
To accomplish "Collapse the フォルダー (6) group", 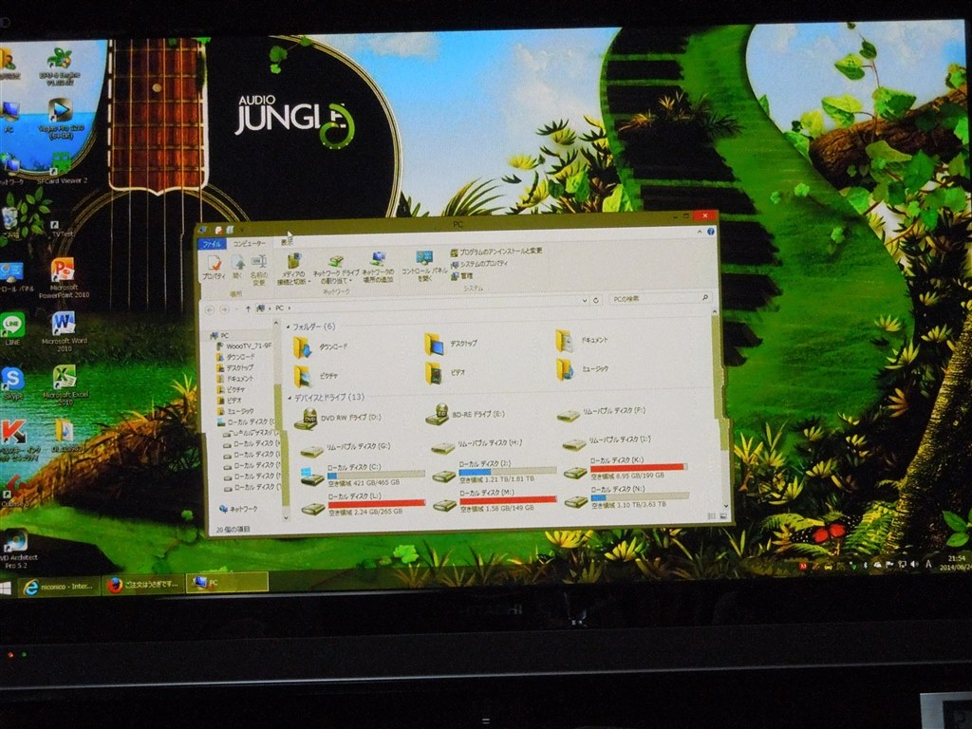I will coord(288,327).
